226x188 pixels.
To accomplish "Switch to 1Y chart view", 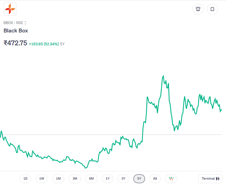I will click(x=108, y=179).
